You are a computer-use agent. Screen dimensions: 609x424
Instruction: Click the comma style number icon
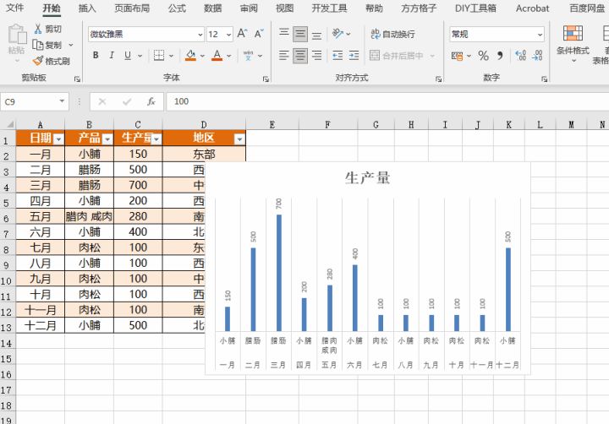tap(500, 56)
